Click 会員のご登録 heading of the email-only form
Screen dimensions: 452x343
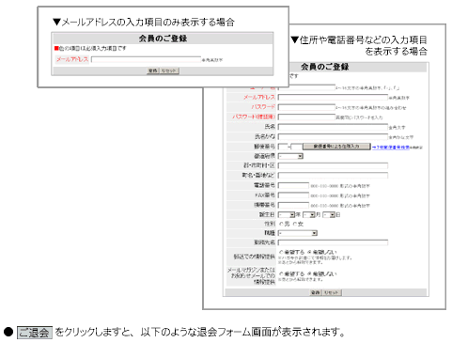(x=163, y=39)
